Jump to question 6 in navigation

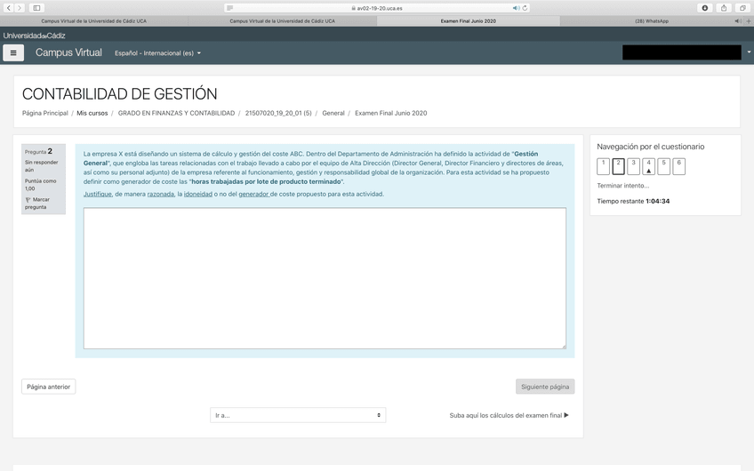pos(679,166)
